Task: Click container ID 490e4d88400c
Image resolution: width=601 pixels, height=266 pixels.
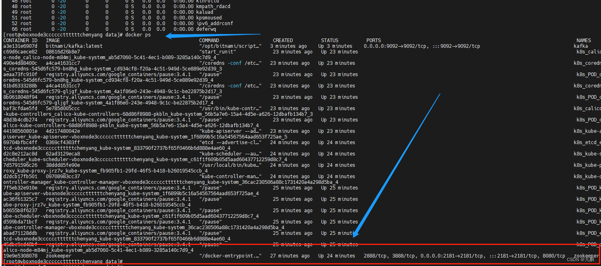Action: tap(20, 63)
